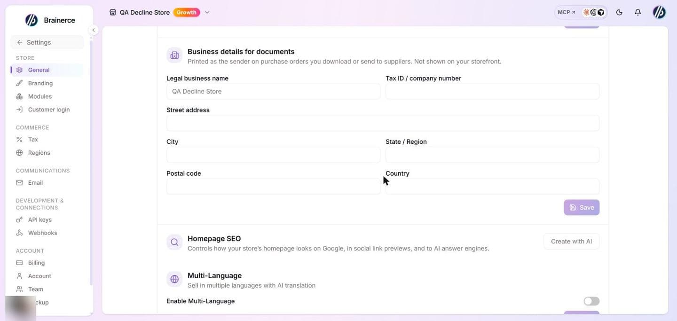
Task: Go back using the Settings arrow
Action: coord(19,42)
